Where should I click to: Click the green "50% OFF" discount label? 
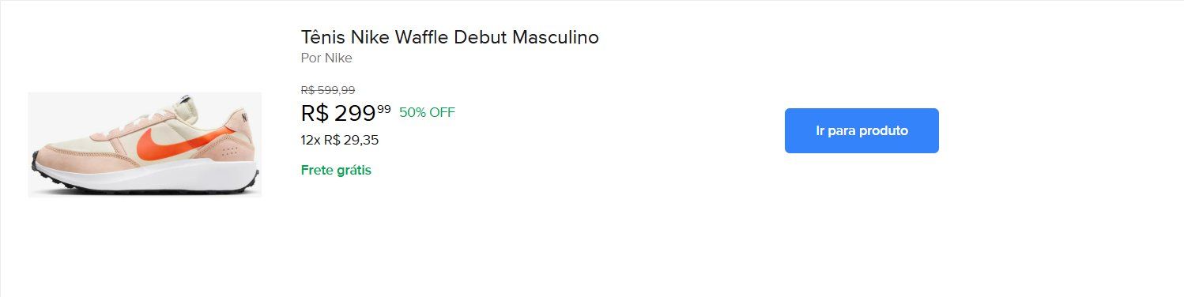pos(427,112)
